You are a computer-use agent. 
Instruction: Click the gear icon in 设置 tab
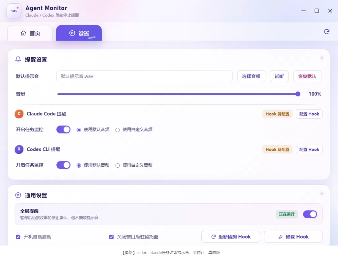(72, 33)
